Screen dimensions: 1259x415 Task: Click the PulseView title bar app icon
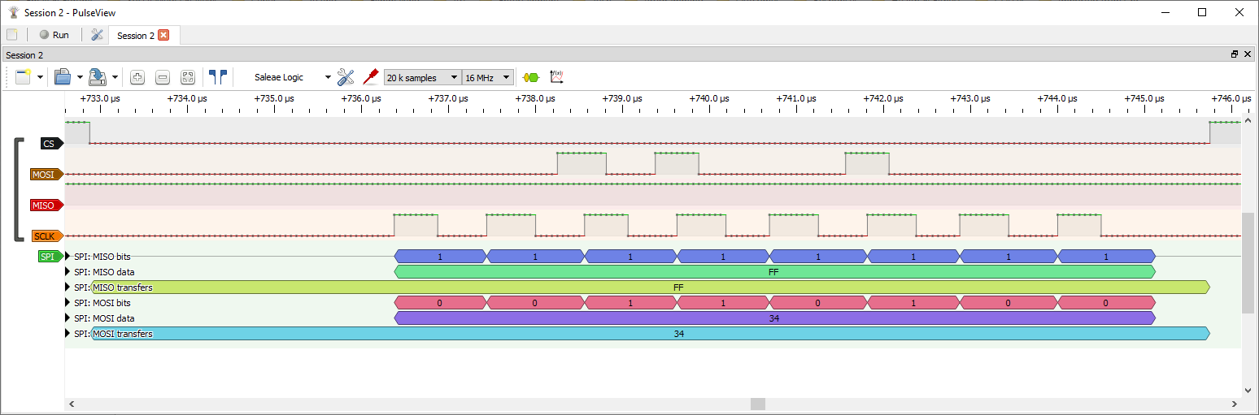(13, 12)
